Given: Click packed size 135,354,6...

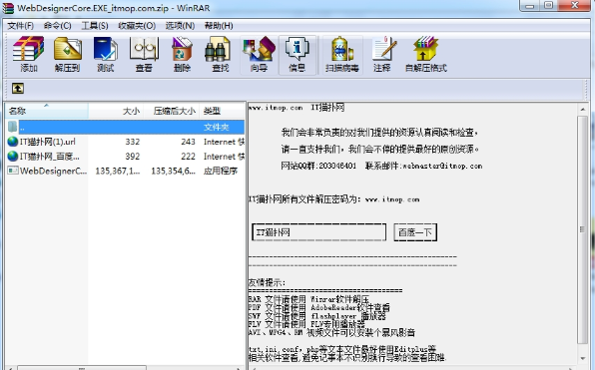Looking at the screenshot, I should (173, 171).
